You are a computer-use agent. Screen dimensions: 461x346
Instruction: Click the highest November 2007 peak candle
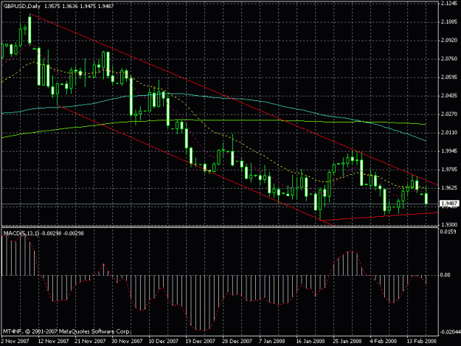pyautogui.click(x=30, y=30)
